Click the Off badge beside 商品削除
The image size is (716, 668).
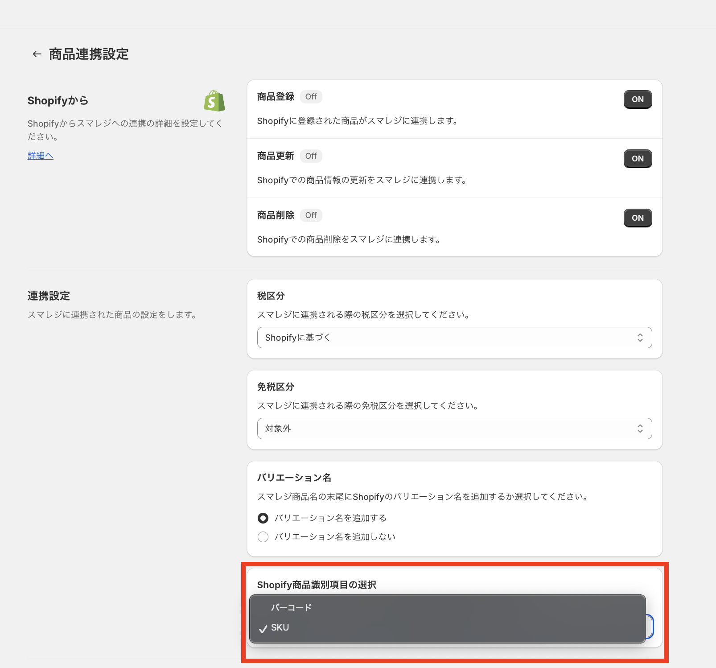pyautogui.click(x=311, y=215)
